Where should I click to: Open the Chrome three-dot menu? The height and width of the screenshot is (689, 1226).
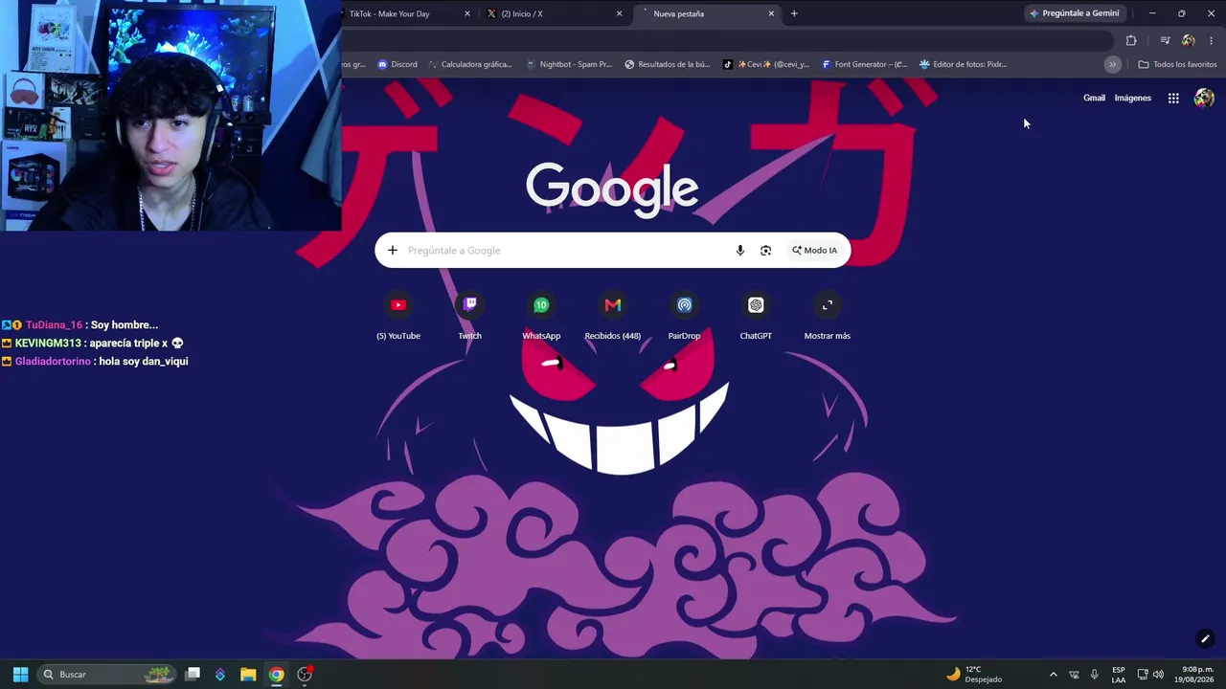coord(1211,40)
